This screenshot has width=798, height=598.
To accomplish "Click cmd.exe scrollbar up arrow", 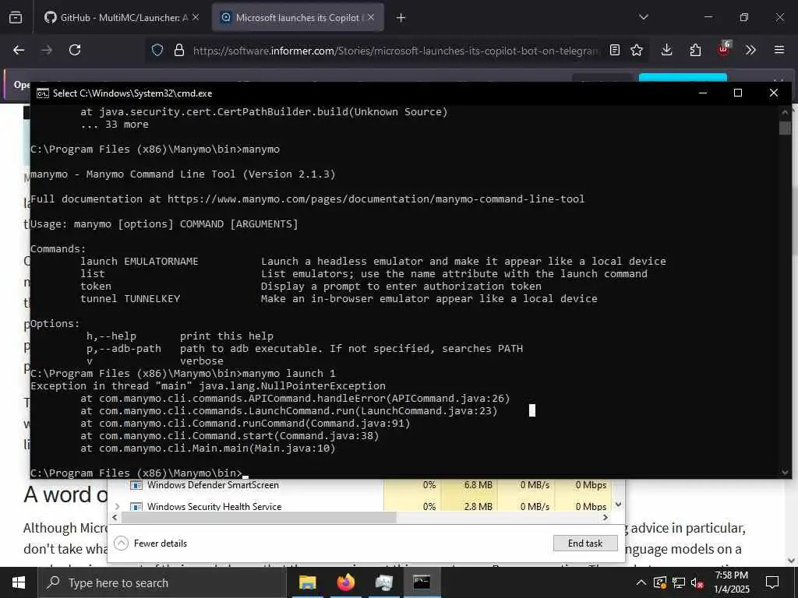I will pos(785,111).
